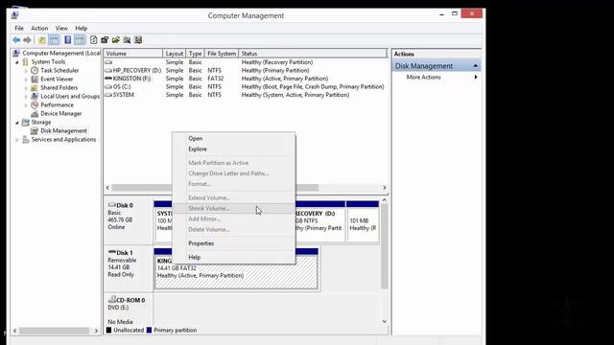Sort by the Type column header

coord(195,54)
